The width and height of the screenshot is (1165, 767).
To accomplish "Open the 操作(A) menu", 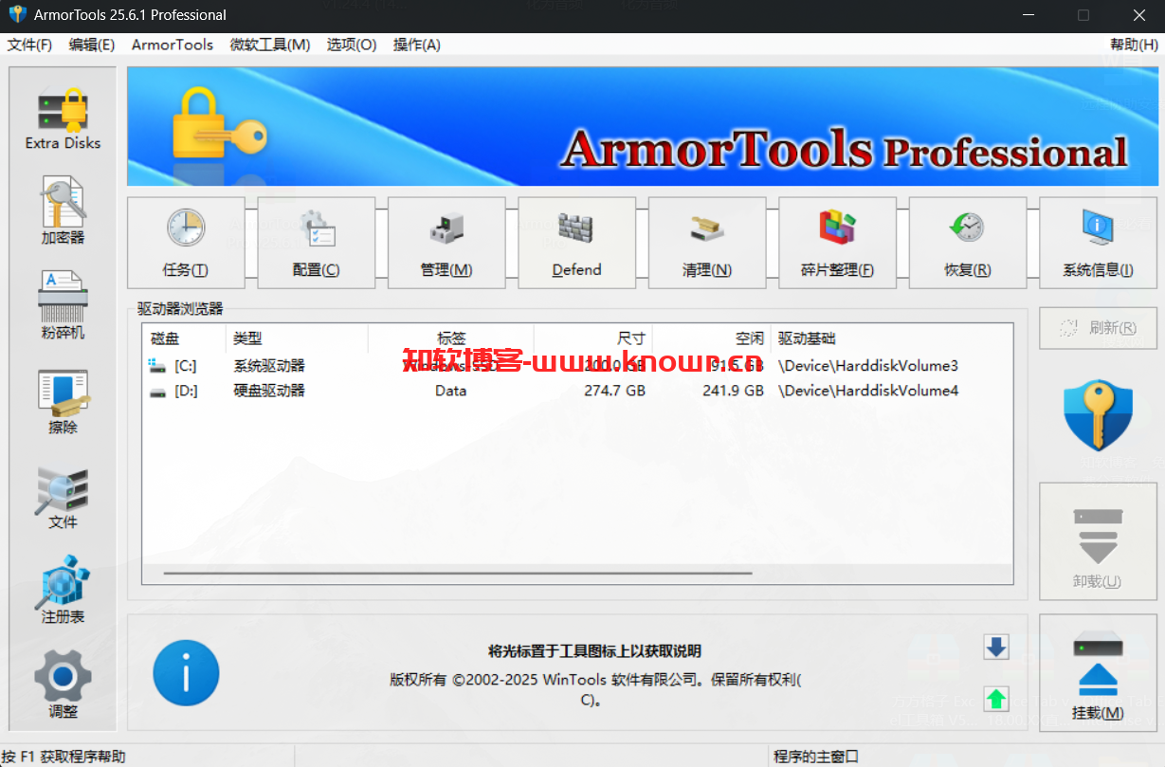I will [417, 45].
